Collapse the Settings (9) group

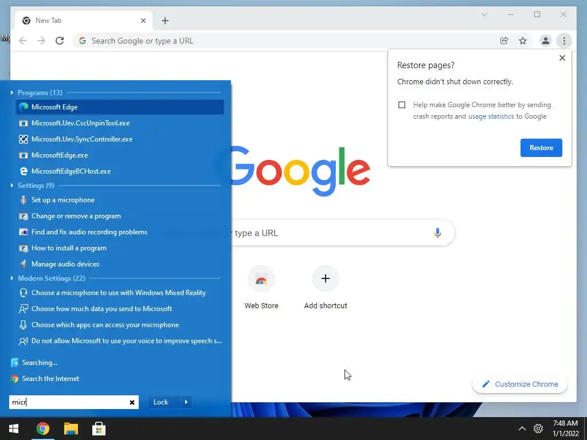point(12,185)
